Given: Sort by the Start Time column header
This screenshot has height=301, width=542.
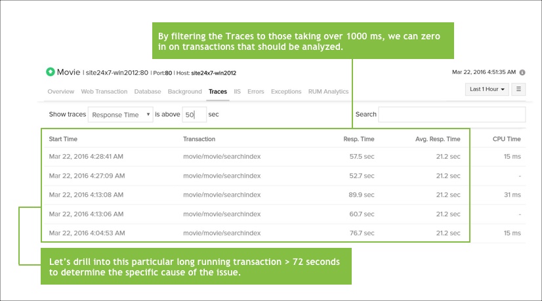Looking at the screenshot, I should click(63, 139).
